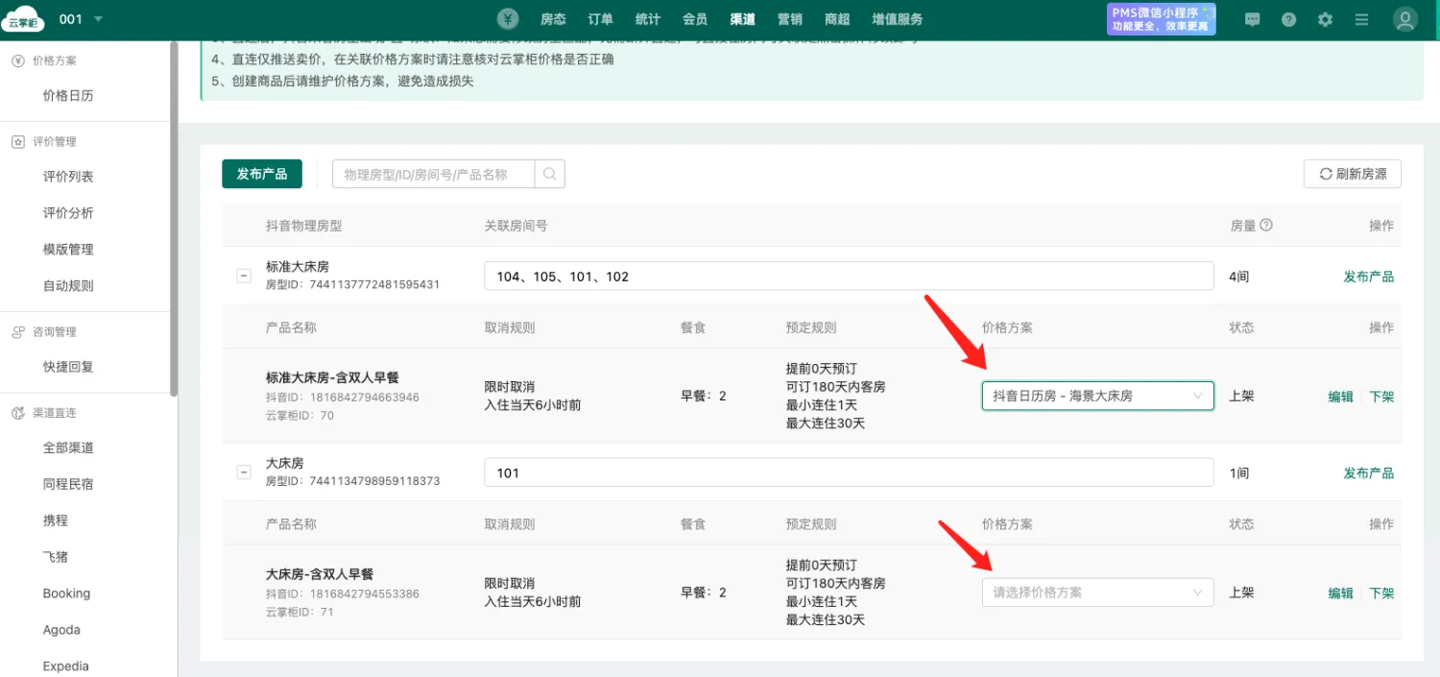Click the room number field showing 101
The width and height of the screenshot is (1440, 677).
(849, 472)
